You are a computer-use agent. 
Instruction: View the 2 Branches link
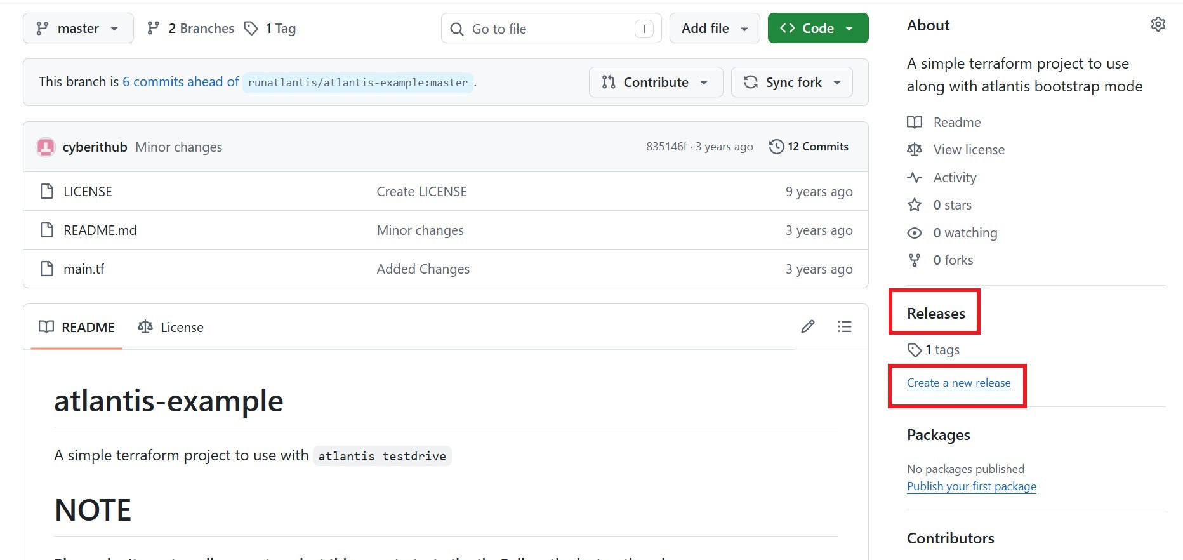tap(190, 29)
